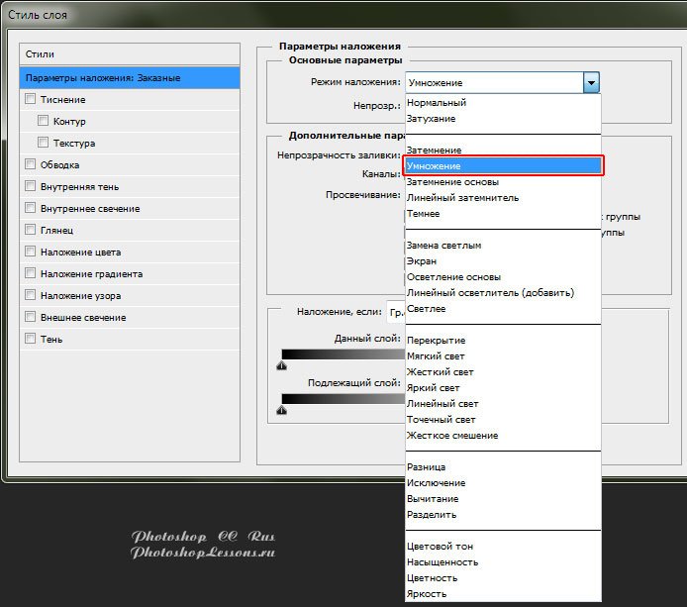The width and height of the screenshot is (687, 607).
Task: Choose Нормальный blend mode
Action: click(x=436, y=103)
